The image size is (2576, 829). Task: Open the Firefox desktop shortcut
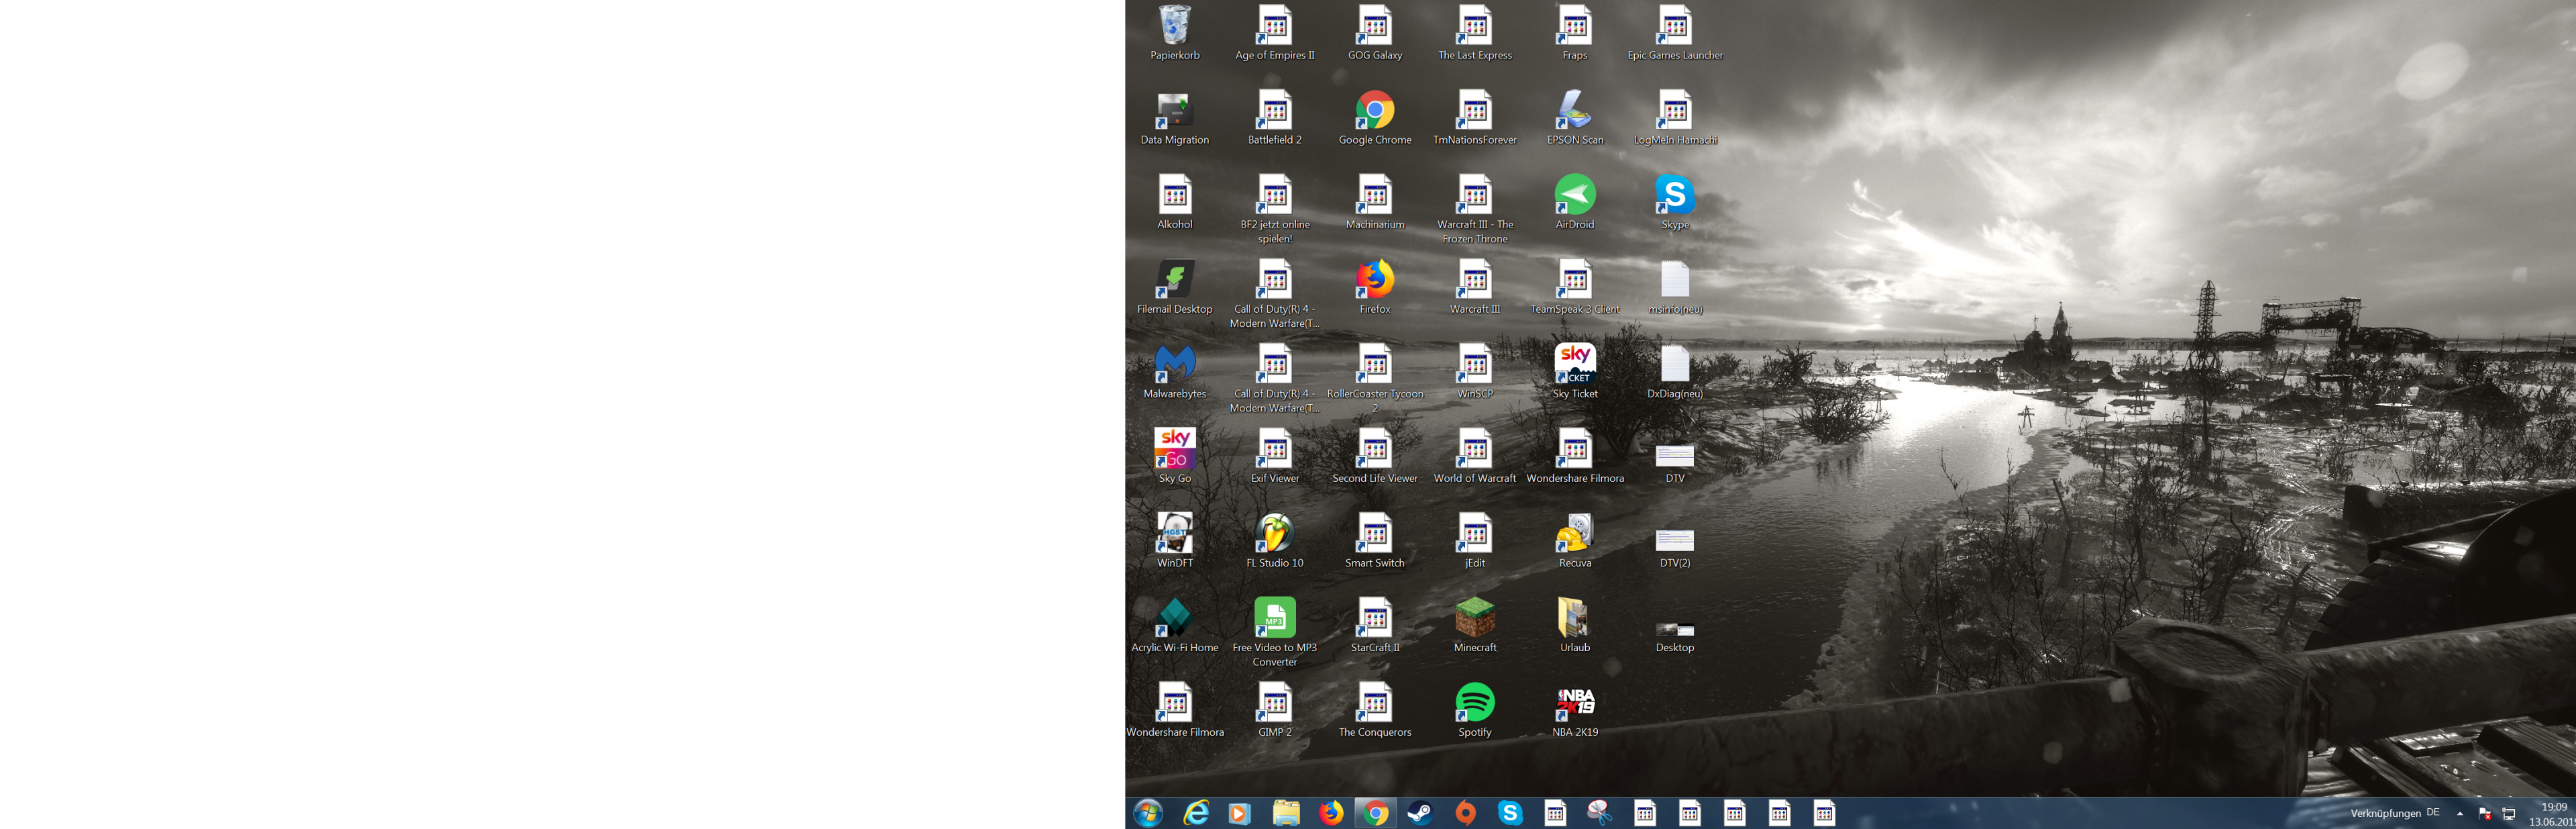(x=1375, y=281)
